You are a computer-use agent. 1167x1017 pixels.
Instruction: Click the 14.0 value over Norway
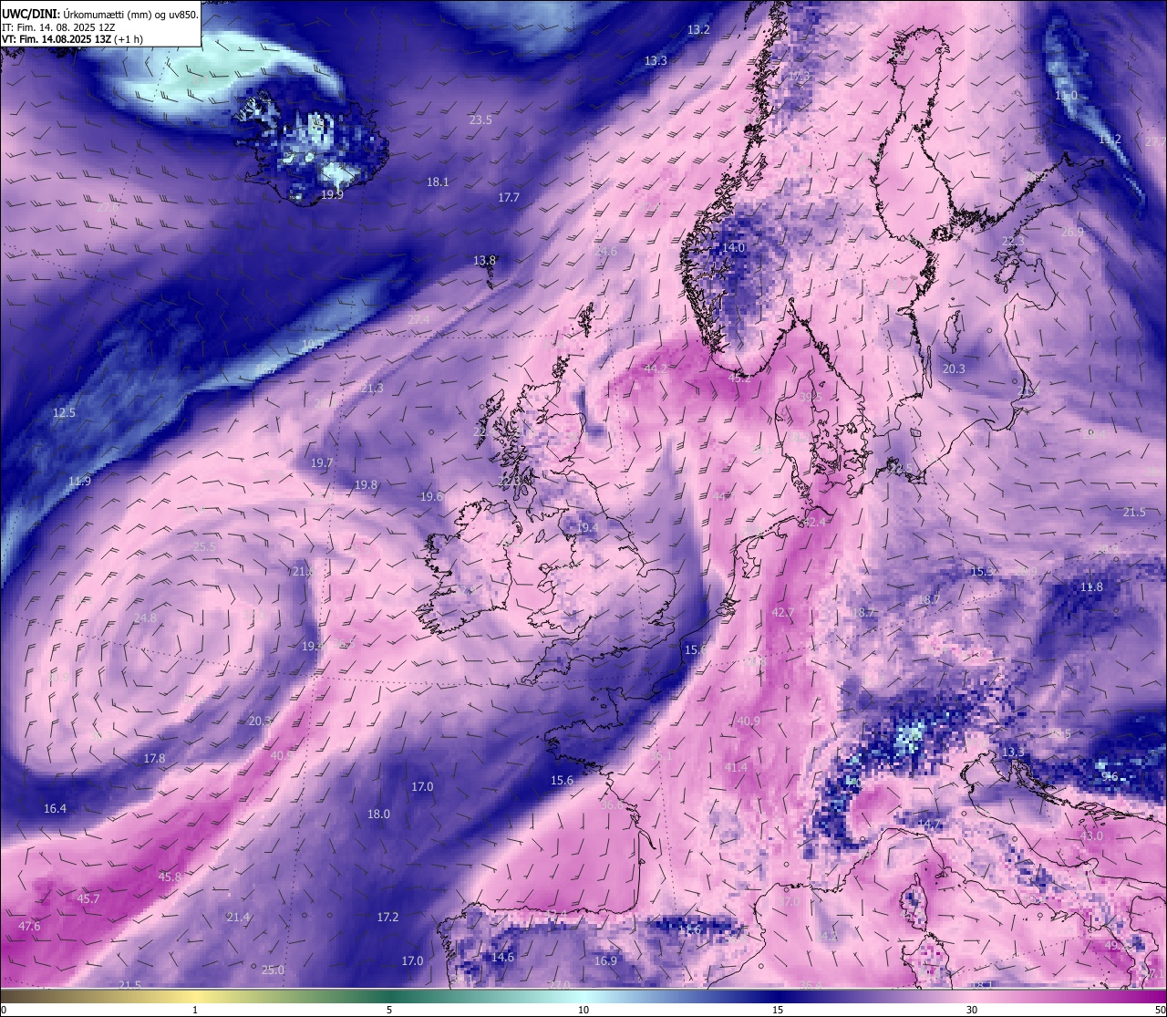733,248
